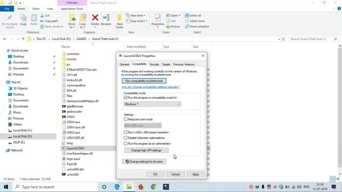The image size is (342, 192).
Task: Open the Move to menu
Action: [72, 21]
